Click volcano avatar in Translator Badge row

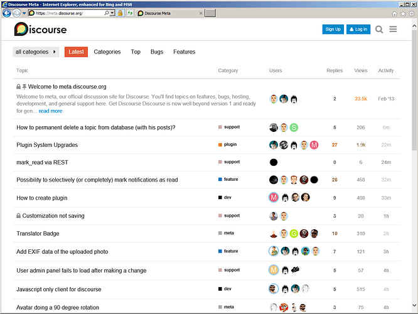pyautogui.click(x=274, y=234)
